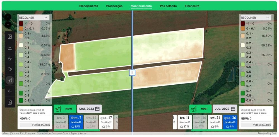Click the 15.60% value in right legend
This screenshot has height=137, width=279.
(266, 36)
